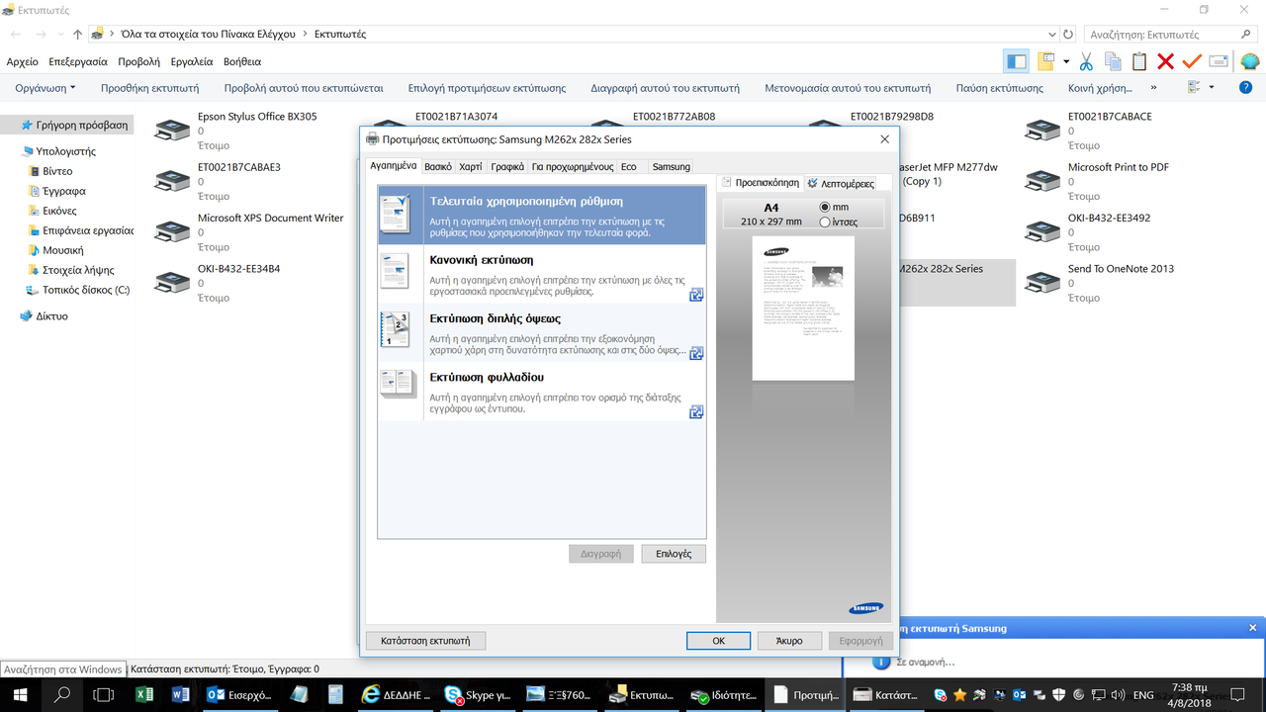Toggle the navigation pane layout icon
The image size is (1266, 712).
click(x=1016, y=61)
